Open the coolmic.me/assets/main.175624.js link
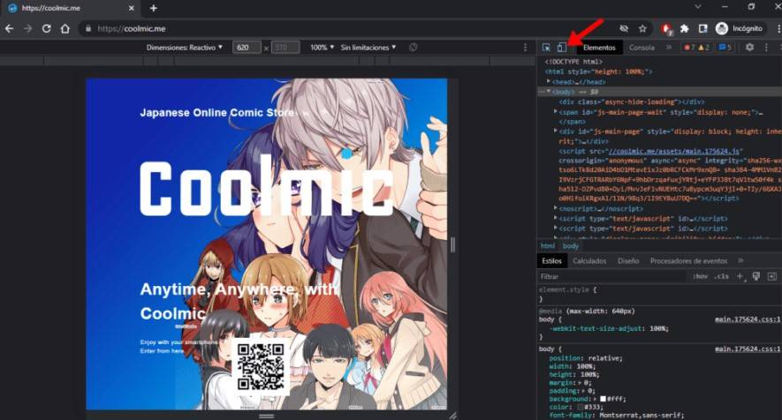 coord(674,151)
